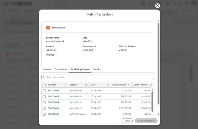Click the orange Transaction icon

(x=48, y=28)
